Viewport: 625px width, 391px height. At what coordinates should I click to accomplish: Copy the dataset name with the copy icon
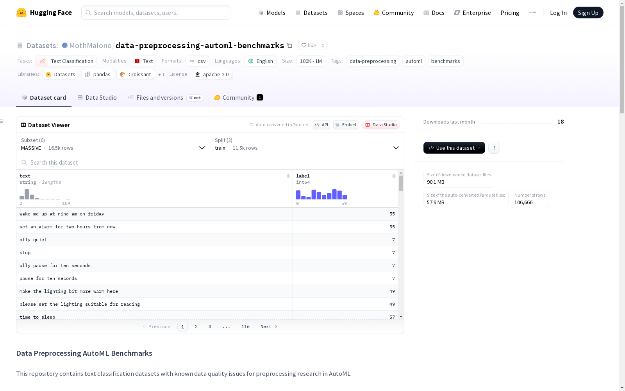tap(289, 45)
